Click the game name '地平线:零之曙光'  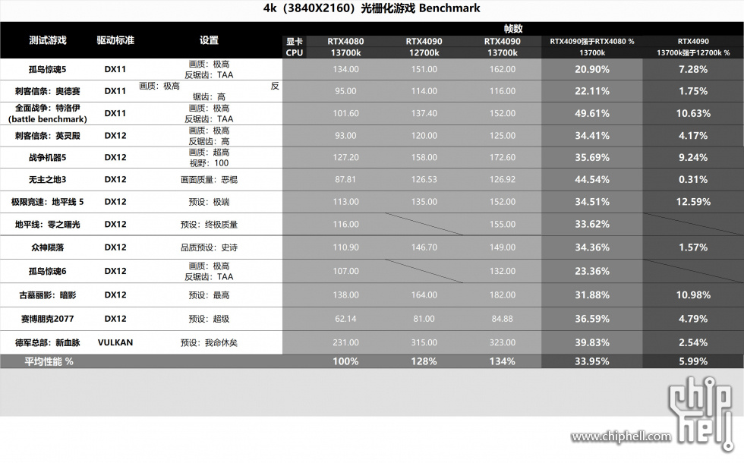coord(47,225)
